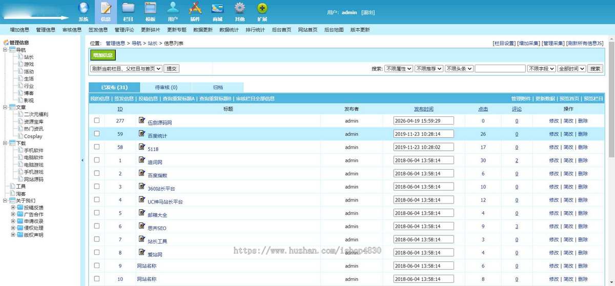Click the 搜索 button
The image size is (615, 286).
pyautogui.click(x=595, y=68)
